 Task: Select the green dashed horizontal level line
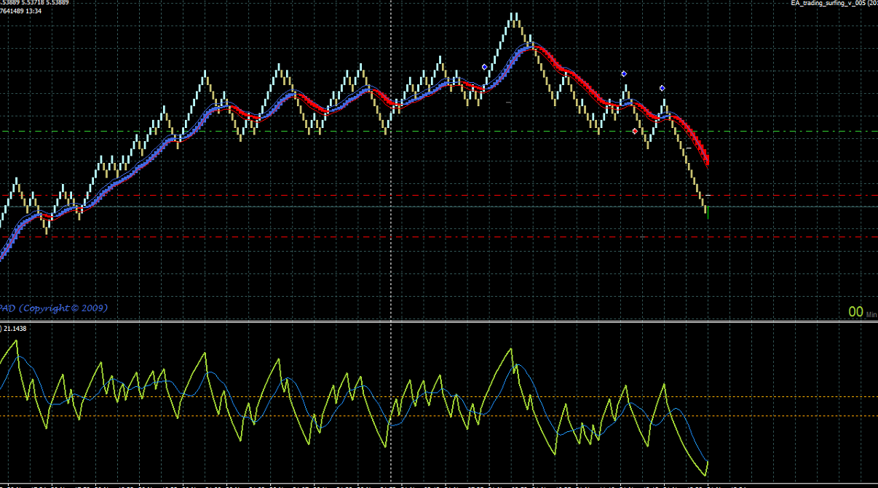pos(439,132)
